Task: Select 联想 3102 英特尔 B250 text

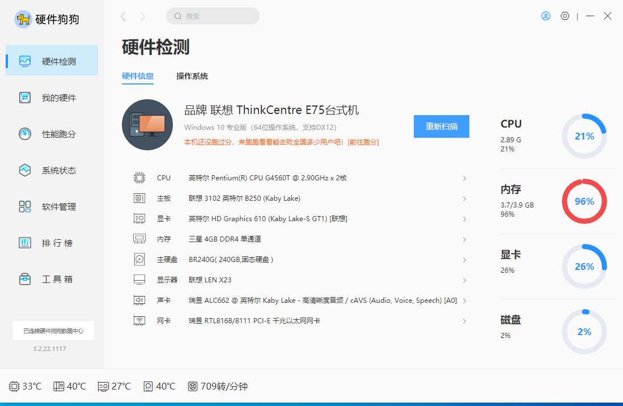Action: (244, 198)
